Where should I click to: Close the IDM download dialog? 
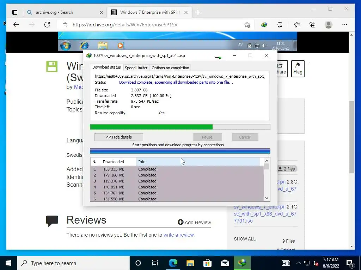tap(267, 55)
